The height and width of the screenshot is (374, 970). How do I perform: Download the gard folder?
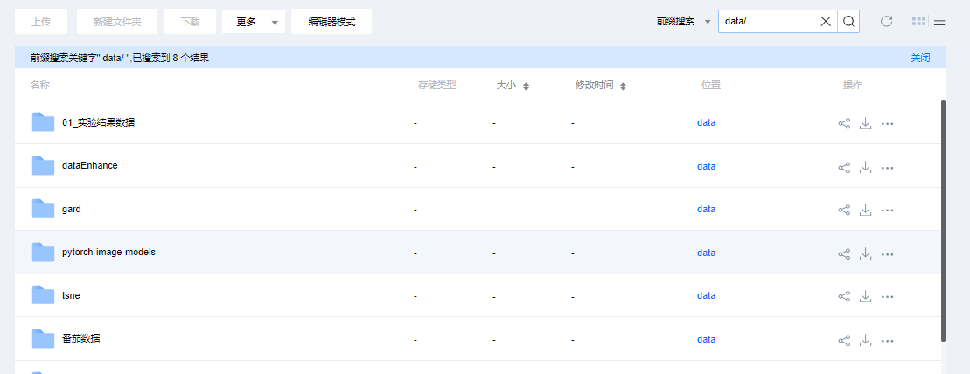[865, 211]
